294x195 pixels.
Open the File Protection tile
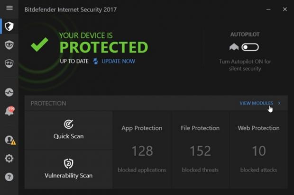point(200,150)
